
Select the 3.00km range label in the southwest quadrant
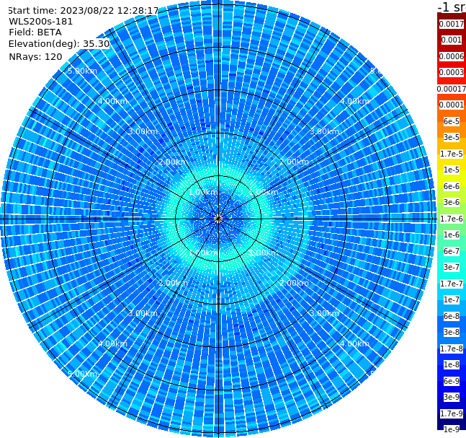(143, 313)
